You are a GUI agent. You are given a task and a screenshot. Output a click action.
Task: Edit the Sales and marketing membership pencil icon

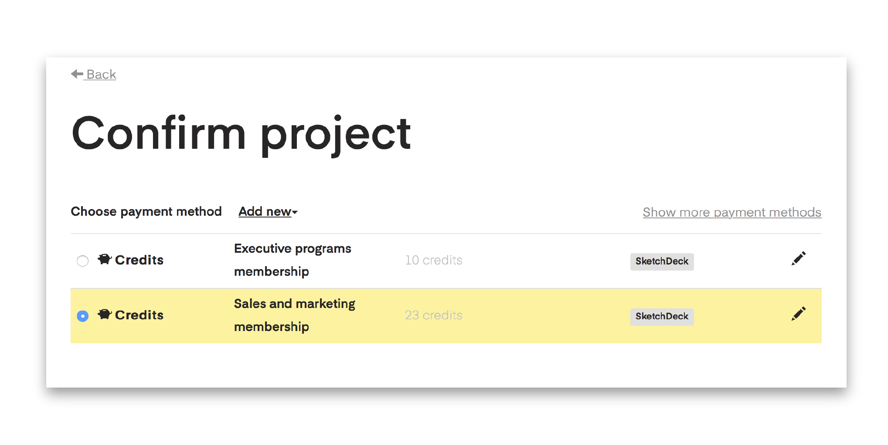pos(798,314)
